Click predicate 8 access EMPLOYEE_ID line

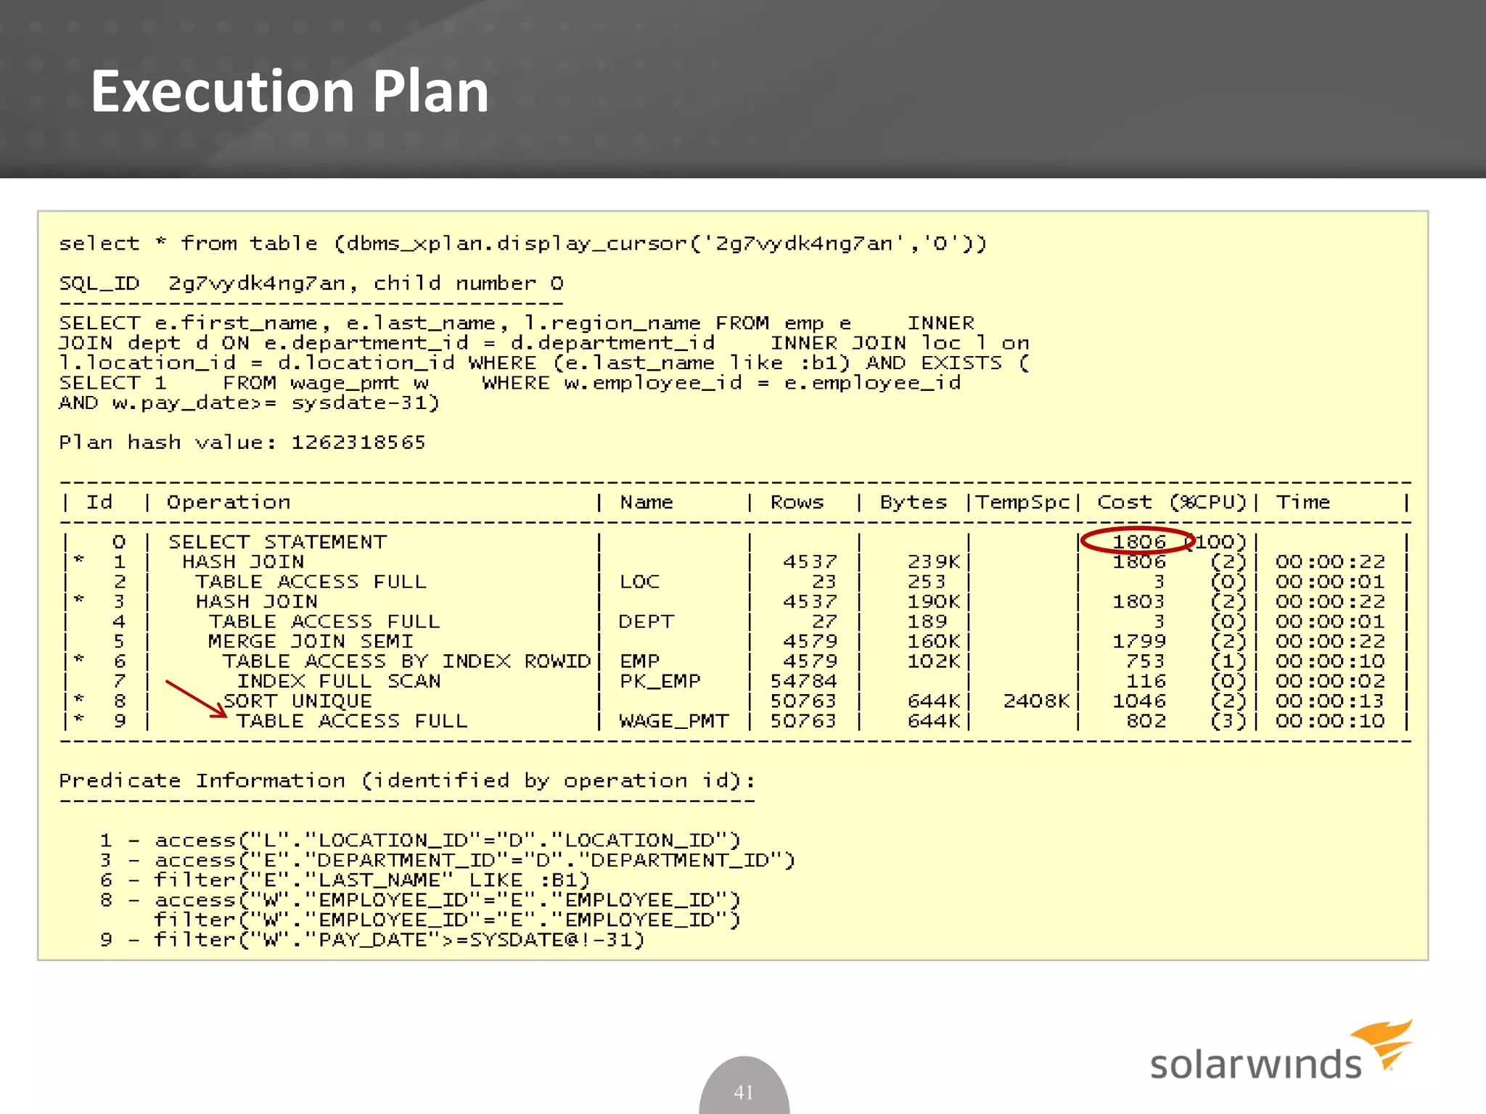(420, 900)
